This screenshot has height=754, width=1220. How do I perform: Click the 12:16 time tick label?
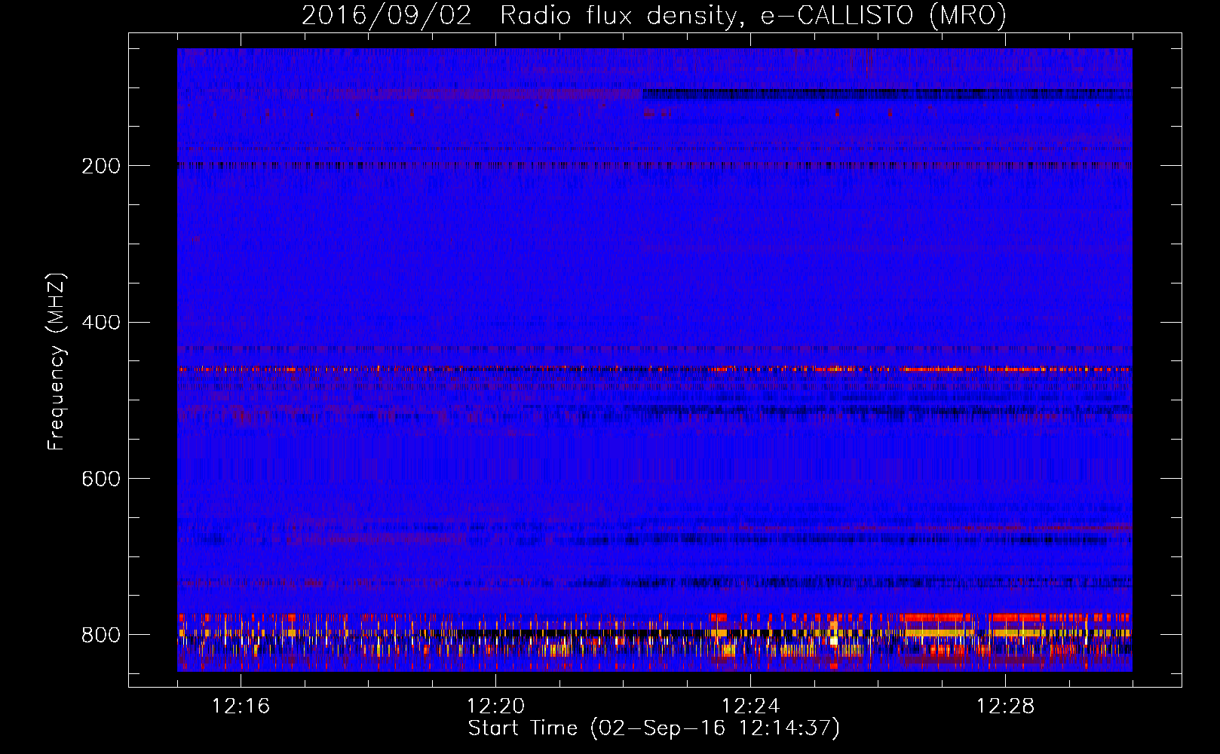tap(241, 706)
